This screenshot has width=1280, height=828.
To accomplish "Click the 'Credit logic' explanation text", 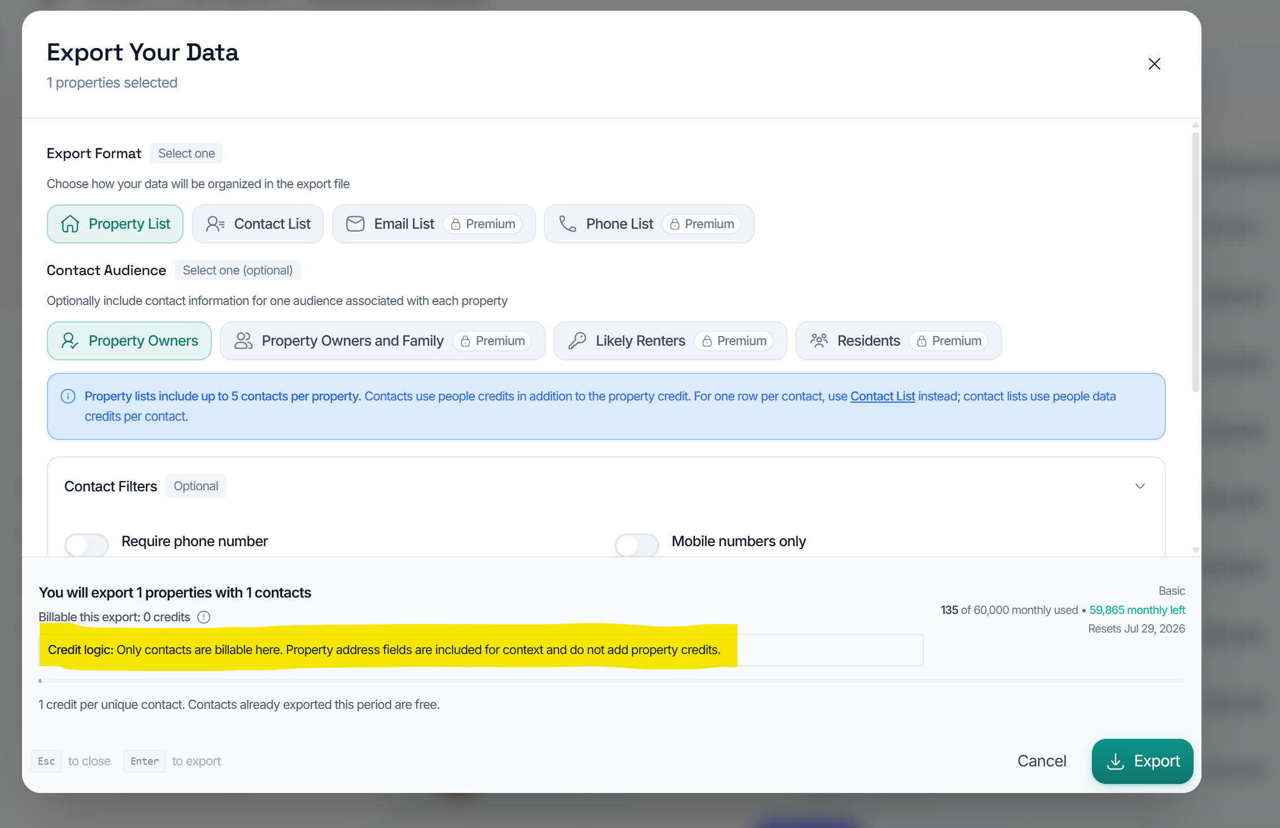I will click(x=384, y=650).
